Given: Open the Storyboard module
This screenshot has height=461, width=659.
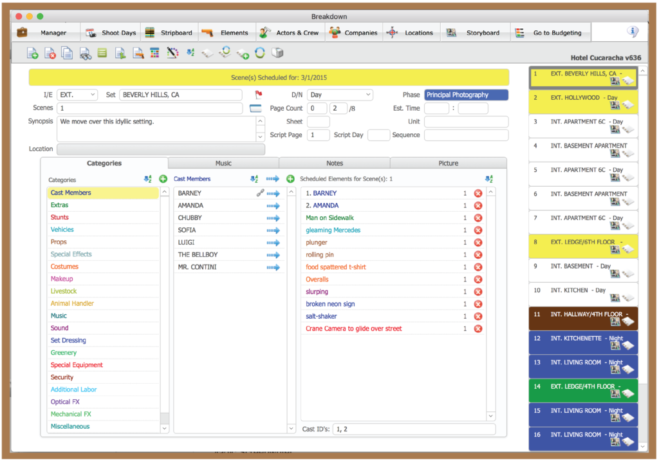Looking at the screenshot, I should click(476, 32).
